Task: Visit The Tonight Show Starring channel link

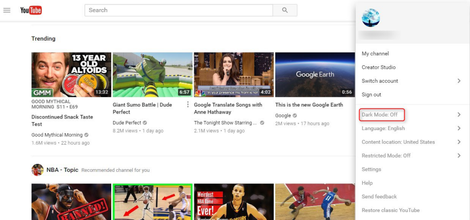Action: coord(225,123)
